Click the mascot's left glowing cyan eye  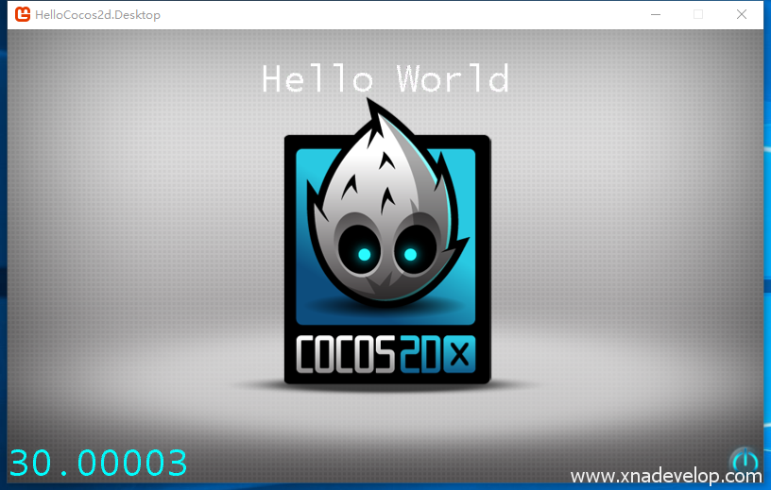click(x=364, y=253)
